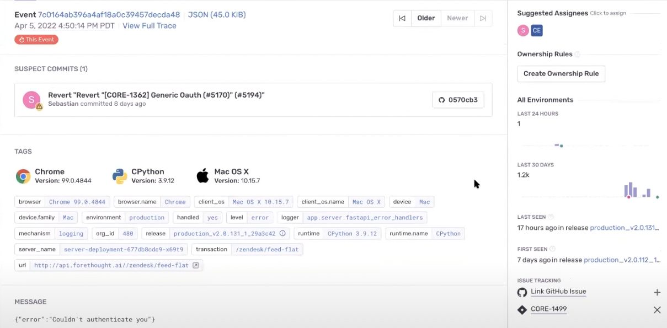Select logger tag value app.server.fastapi_error_handlers
The image size is (667, 328).
point(365,218)
